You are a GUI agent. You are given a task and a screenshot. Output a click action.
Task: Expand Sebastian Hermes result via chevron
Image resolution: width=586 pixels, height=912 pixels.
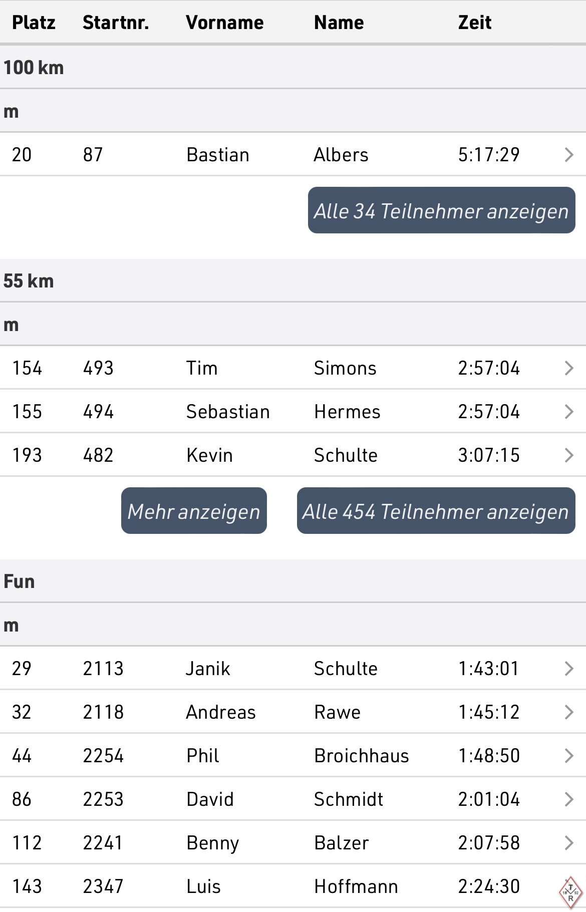click(568, 412)
